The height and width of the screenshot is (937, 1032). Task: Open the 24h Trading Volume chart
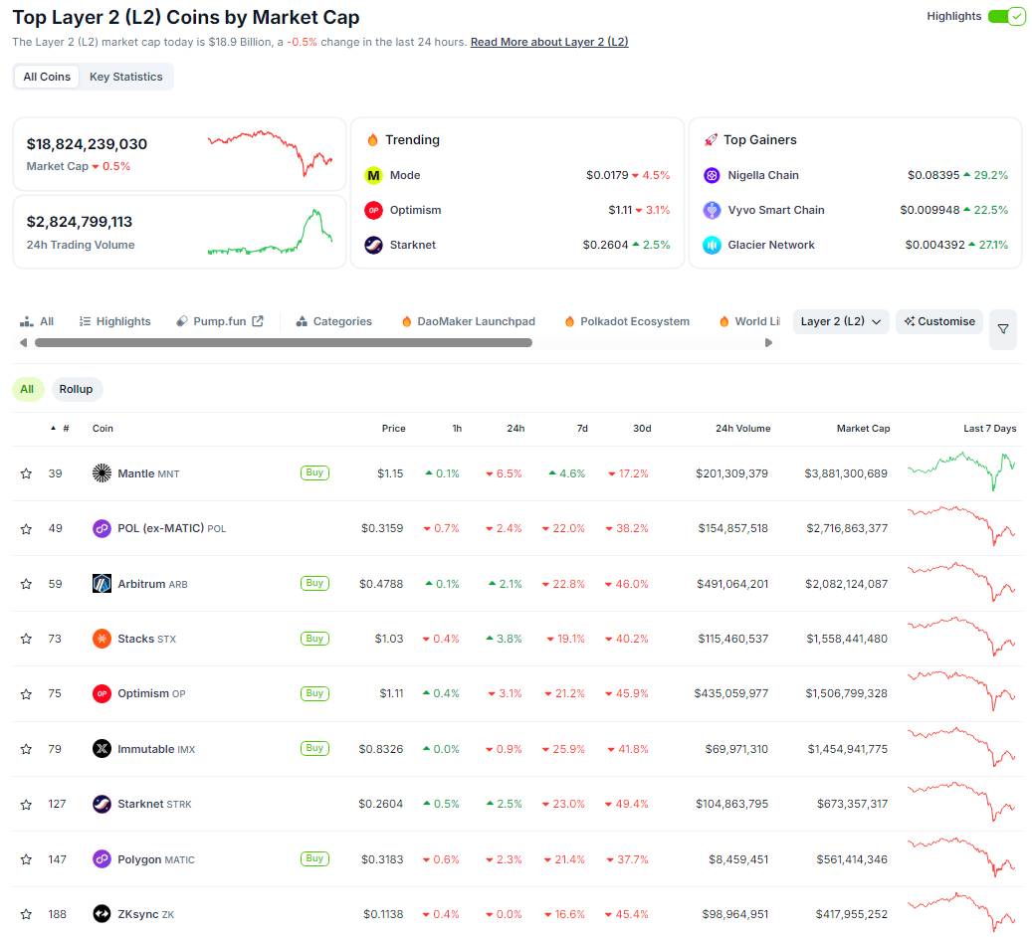point(270,232)
